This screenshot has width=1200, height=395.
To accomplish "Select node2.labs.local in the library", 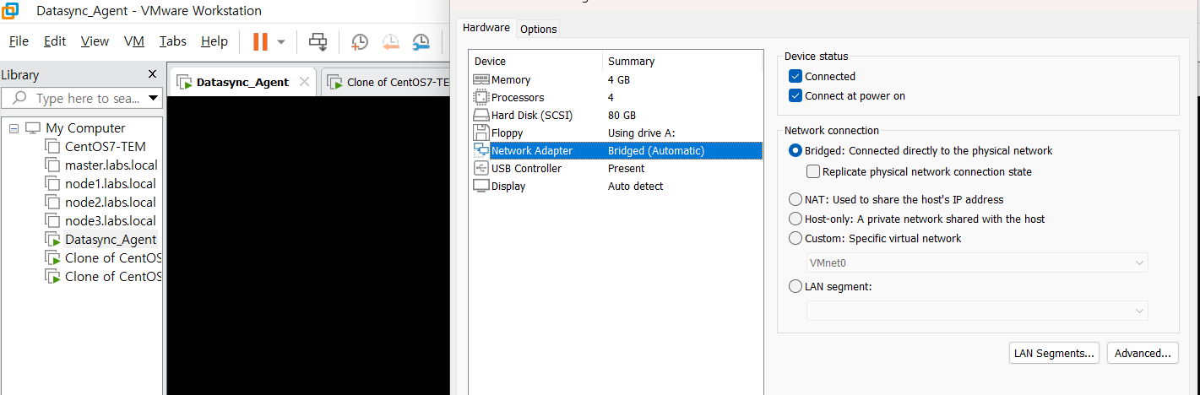I will click(110, 203).
